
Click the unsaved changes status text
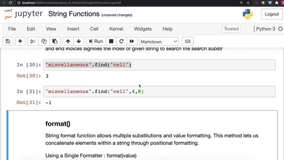pos(117,15)
